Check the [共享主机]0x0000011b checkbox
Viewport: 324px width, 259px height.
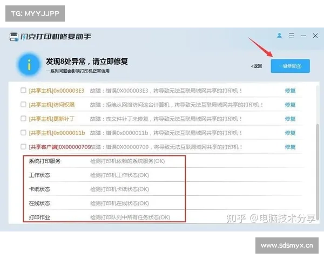click(23, 133)
